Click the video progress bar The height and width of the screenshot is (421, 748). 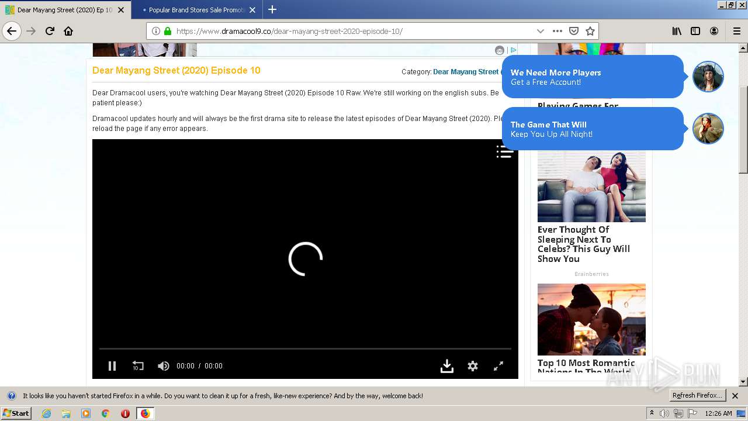305,348
